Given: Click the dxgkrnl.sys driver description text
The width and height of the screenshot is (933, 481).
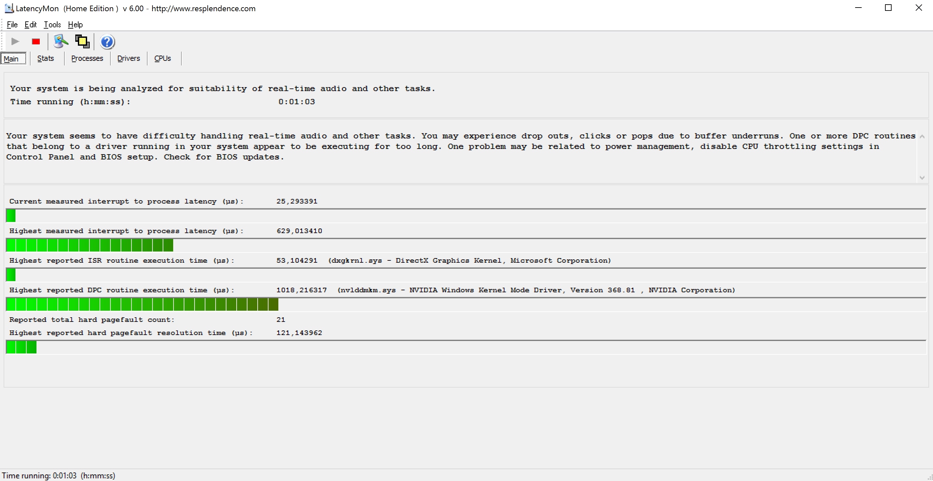Looking at the screenshot, I should pyautogui.click(x=470, y=261).
